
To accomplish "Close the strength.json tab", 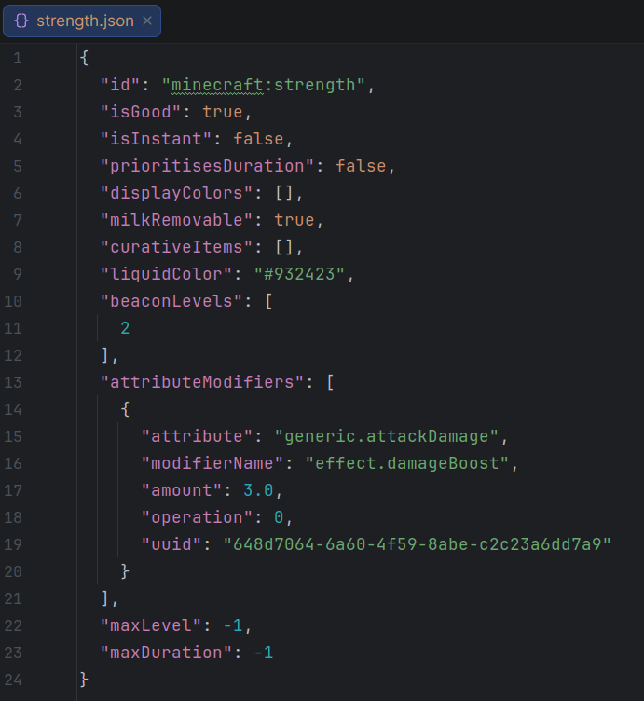I will coord(147,21).
